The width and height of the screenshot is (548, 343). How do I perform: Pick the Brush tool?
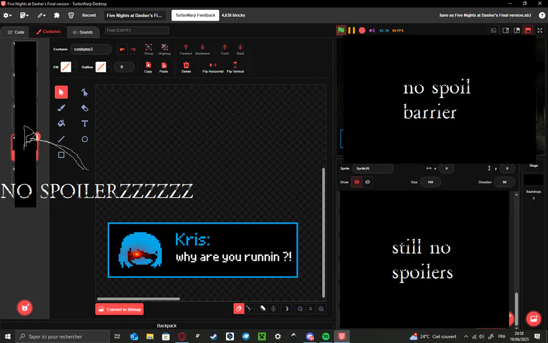(61, 108)
